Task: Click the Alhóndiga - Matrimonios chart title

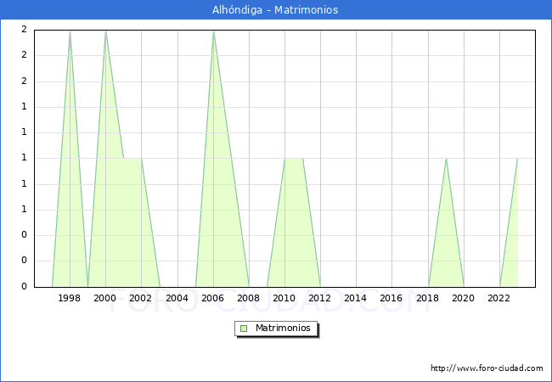Action: [x=275, y=9]
